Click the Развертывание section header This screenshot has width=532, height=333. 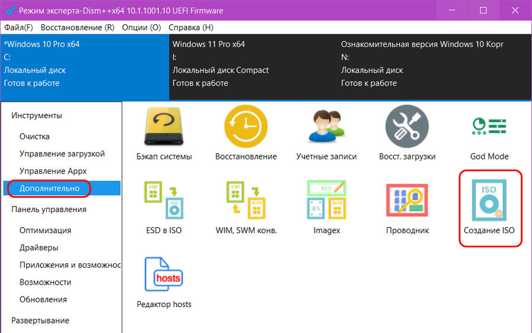(x=40, y=321)
